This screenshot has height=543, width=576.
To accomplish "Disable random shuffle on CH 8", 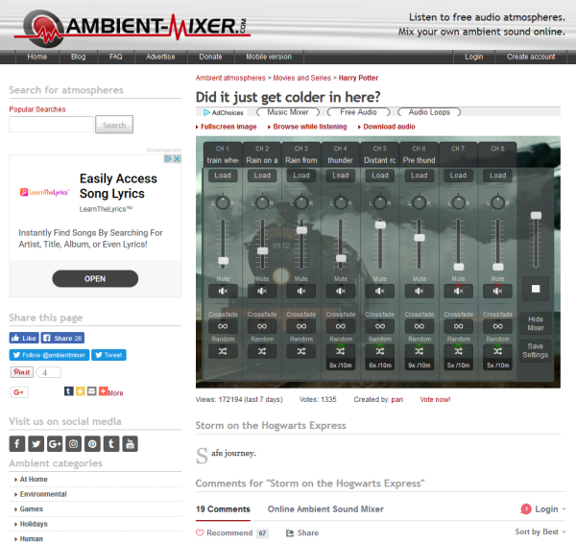I will pos(497,351).
